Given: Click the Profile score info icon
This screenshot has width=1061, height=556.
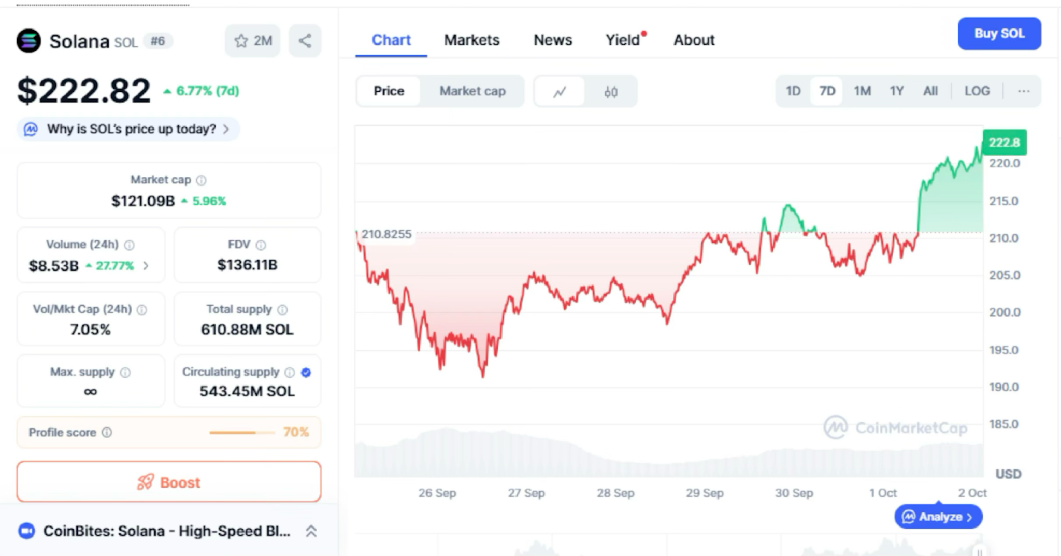Looking at the screenshot, I should coord(107,432).
